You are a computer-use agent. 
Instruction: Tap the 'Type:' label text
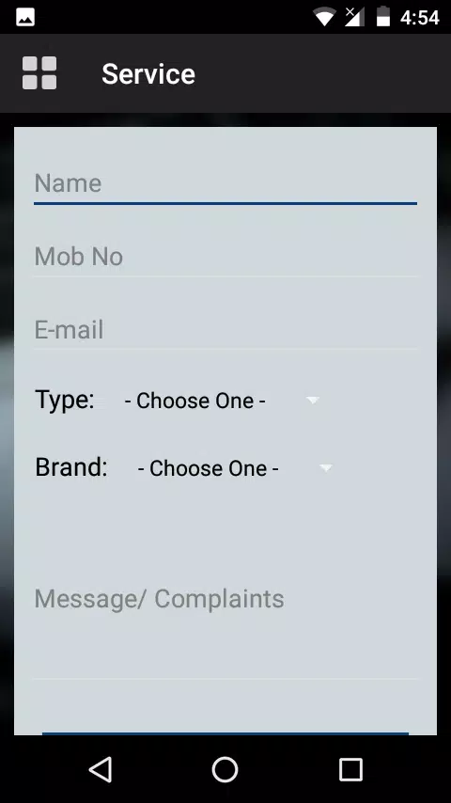coord(65,401)
